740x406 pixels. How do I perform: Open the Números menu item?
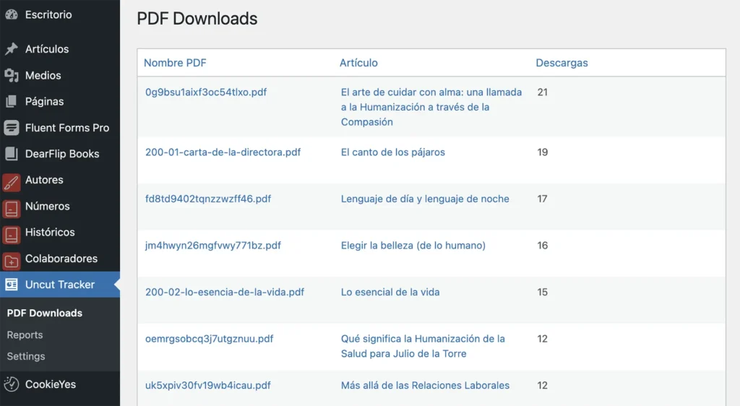click(47, 207)
